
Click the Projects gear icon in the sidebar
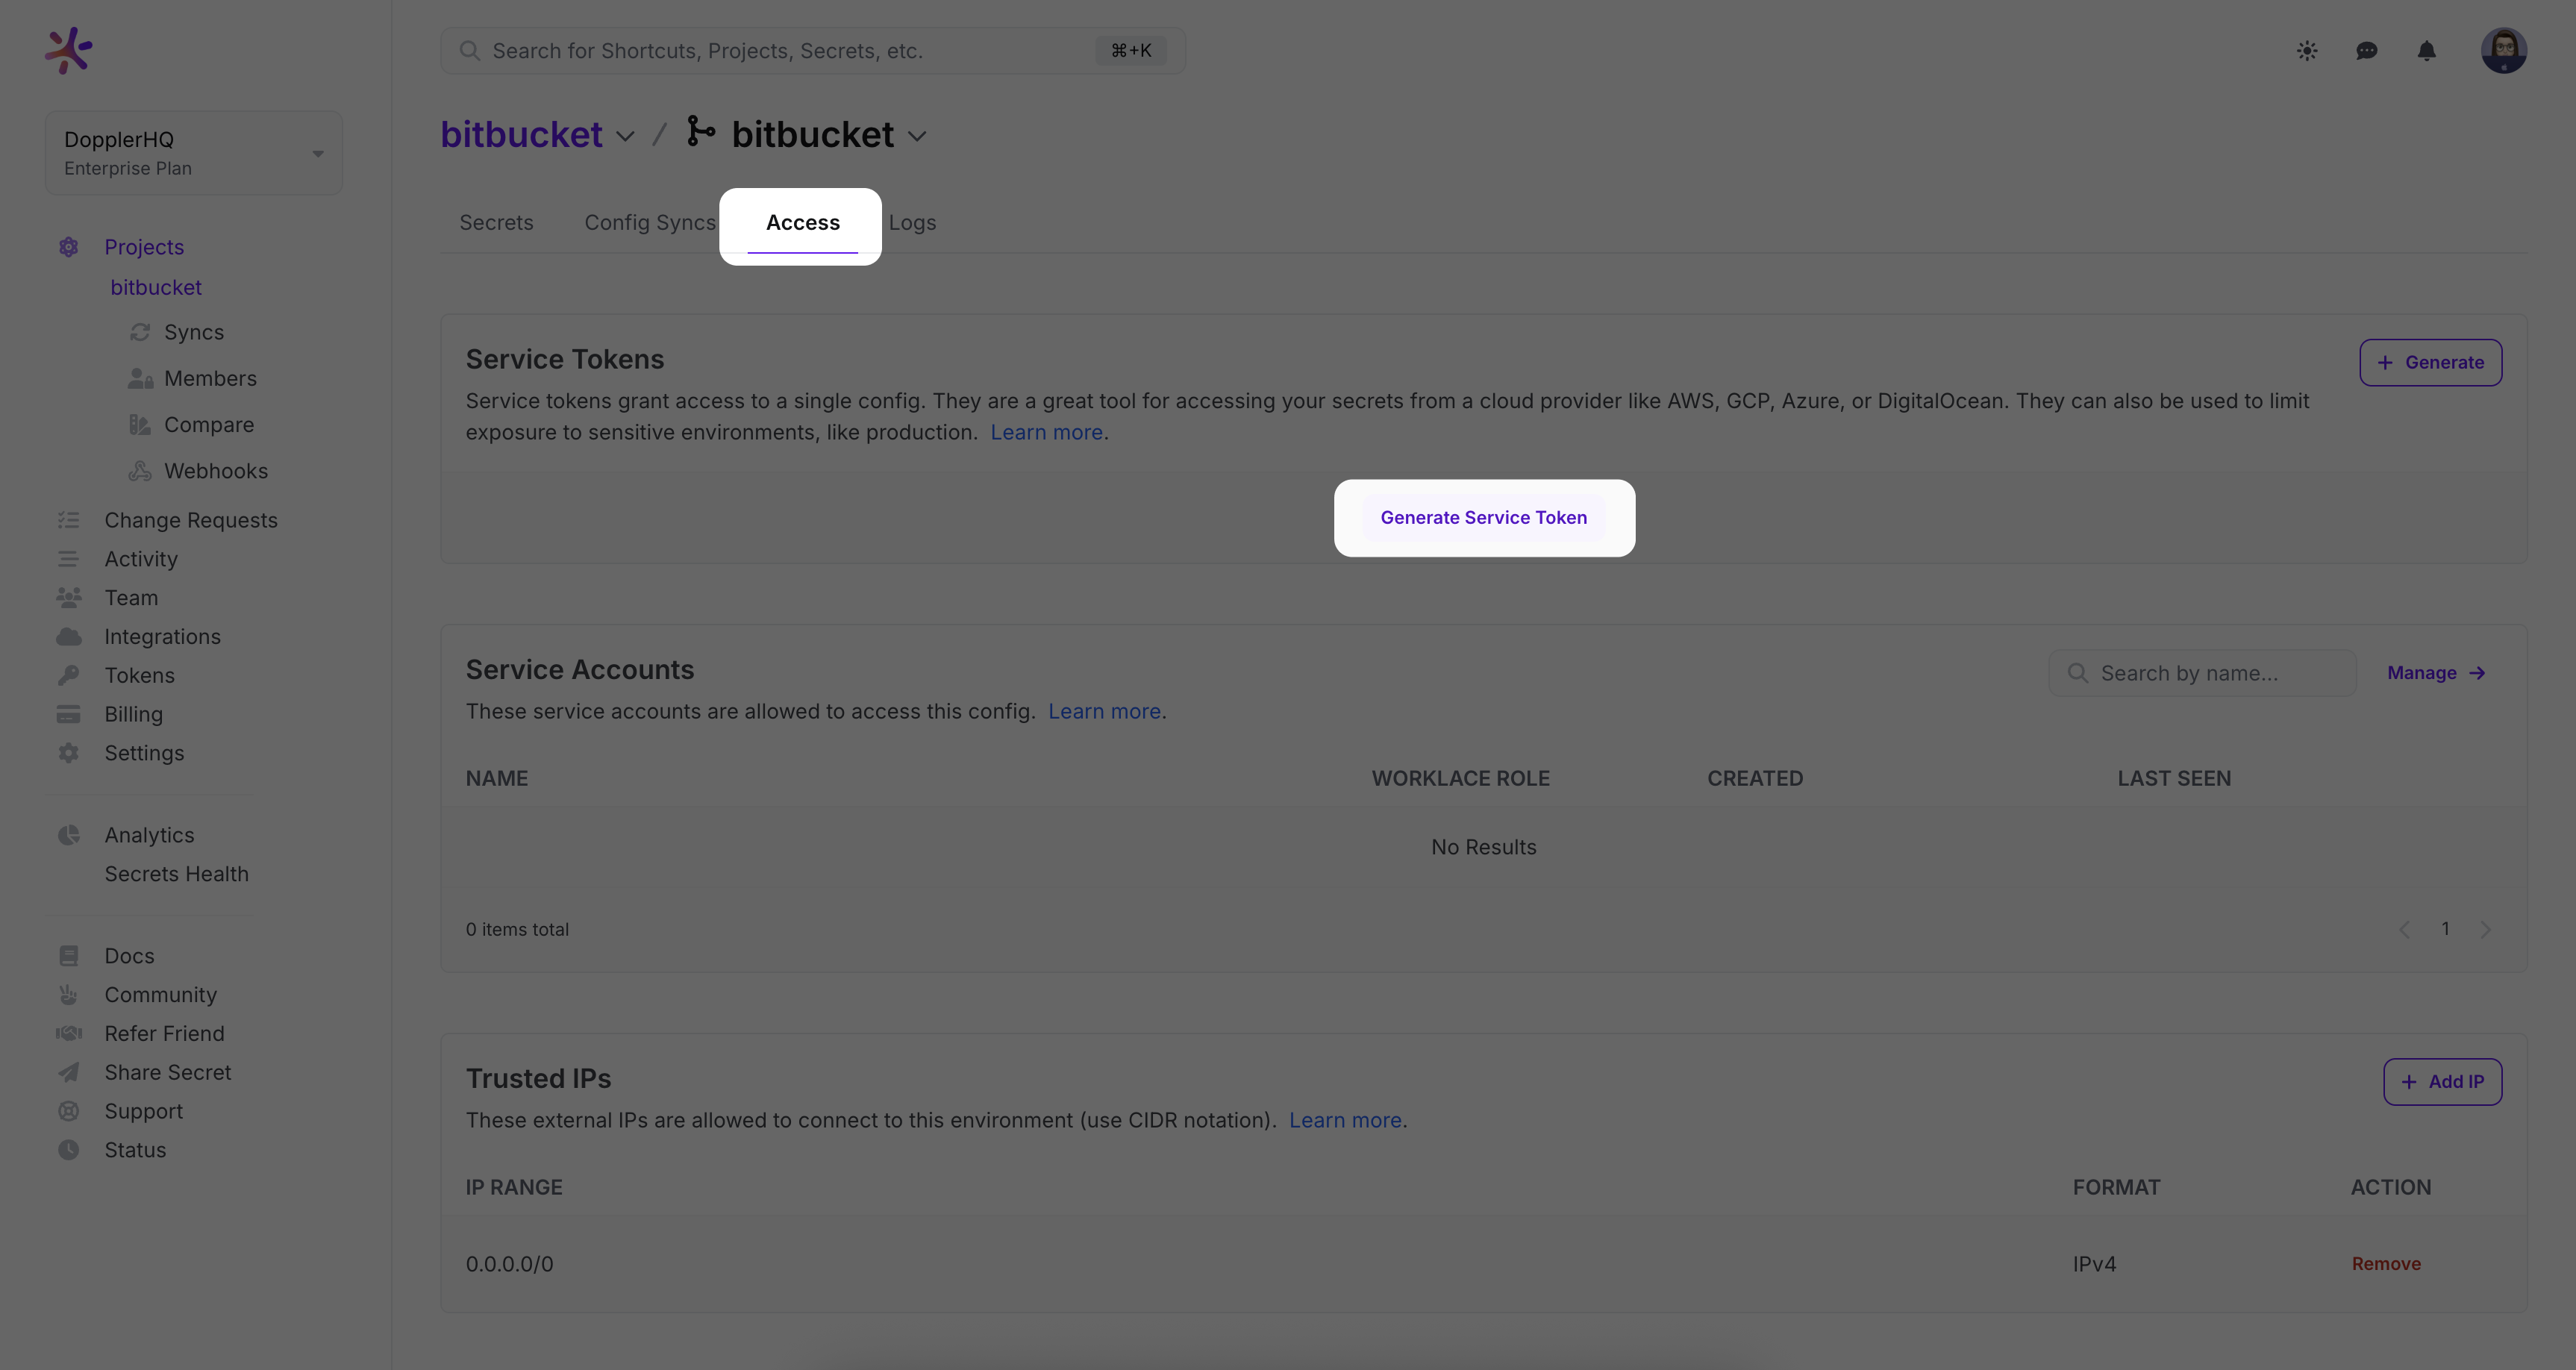68,247
